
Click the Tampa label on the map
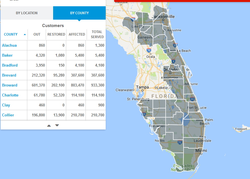tap(142, 87)
